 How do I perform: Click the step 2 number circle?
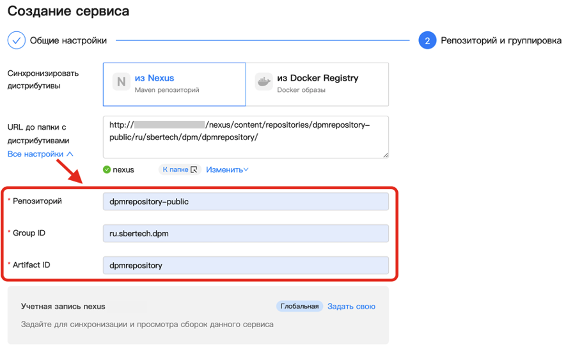(427, 40)
